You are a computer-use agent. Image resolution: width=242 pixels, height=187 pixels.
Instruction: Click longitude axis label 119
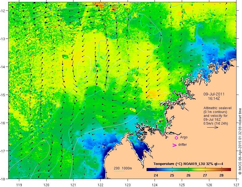click(x=19, y=185)
